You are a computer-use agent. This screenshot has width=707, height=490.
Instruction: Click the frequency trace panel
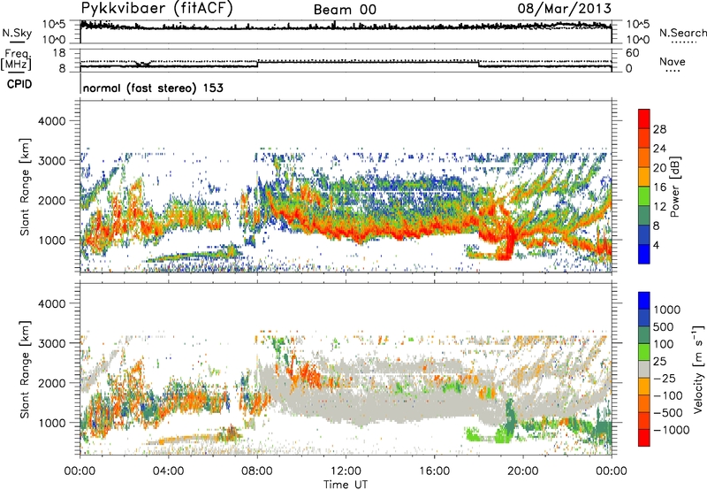point(346,60)
